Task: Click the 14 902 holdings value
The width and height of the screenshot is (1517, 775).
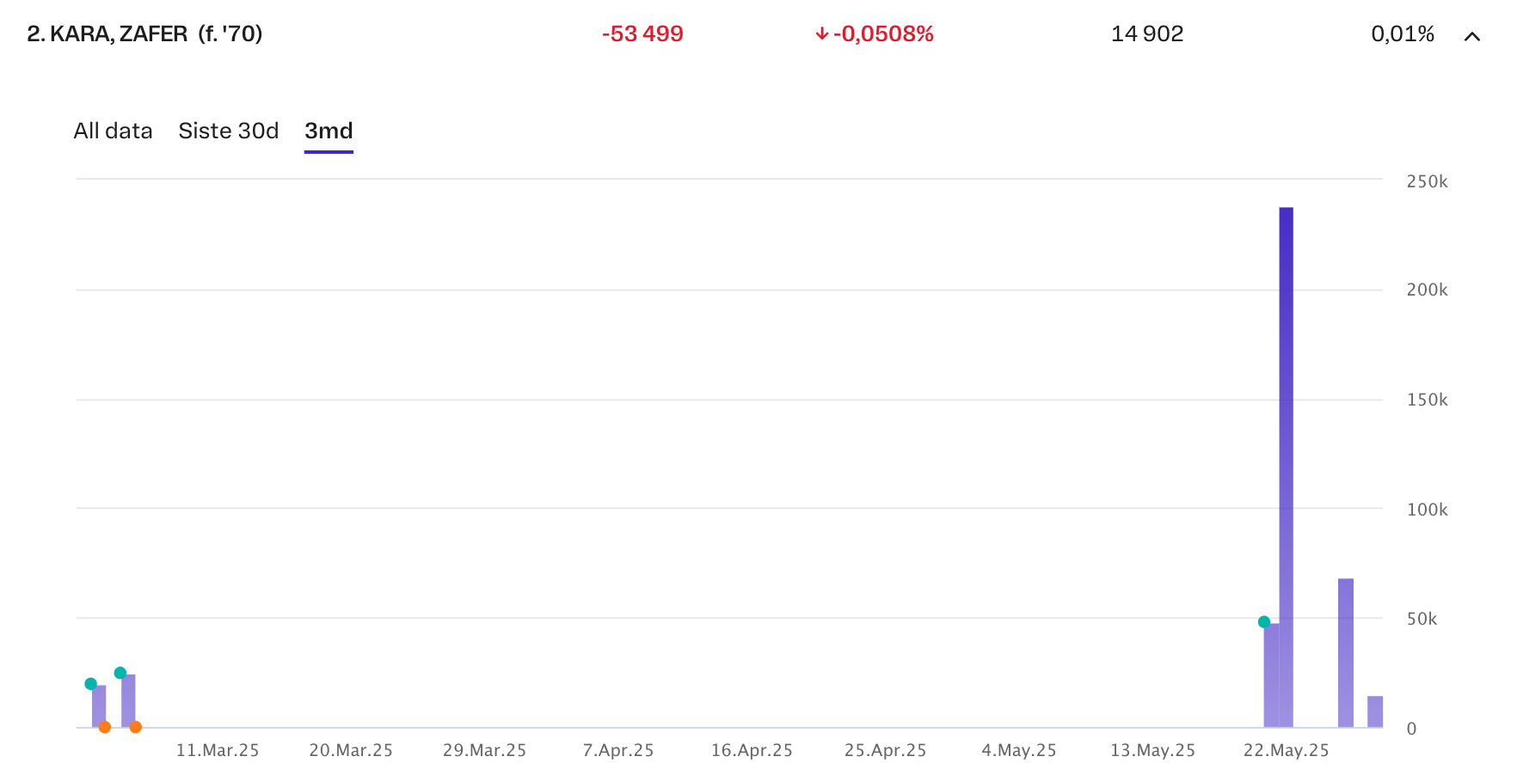Action: pyautogui.click(x=1147, y=34)
